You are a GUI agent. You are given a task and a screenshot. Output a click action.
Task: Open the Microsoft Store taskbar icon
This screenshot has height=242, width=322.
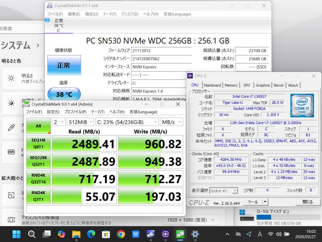(106, 234)
